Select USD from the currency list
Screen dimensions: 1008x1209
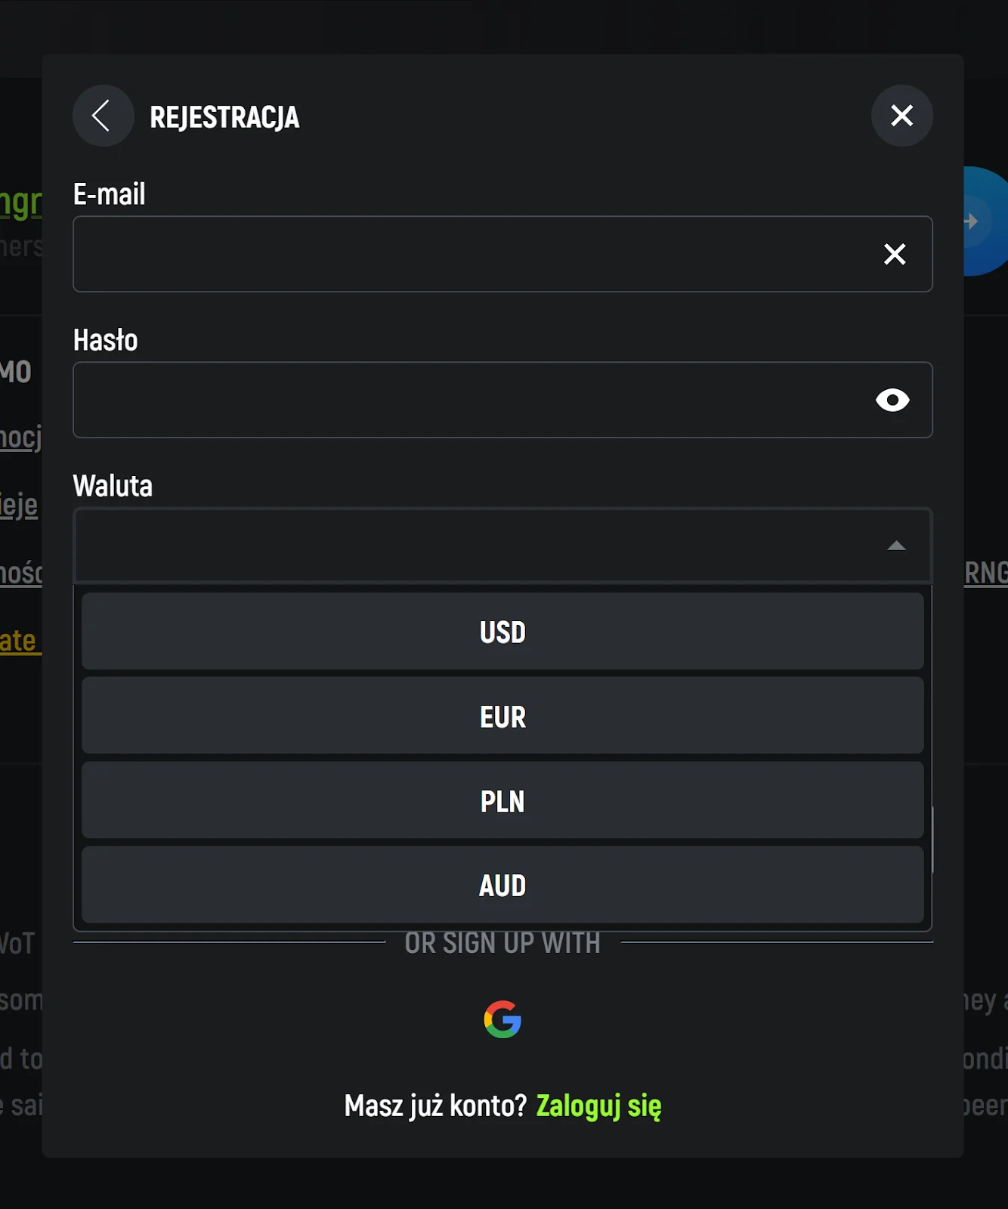coord(502,632)
